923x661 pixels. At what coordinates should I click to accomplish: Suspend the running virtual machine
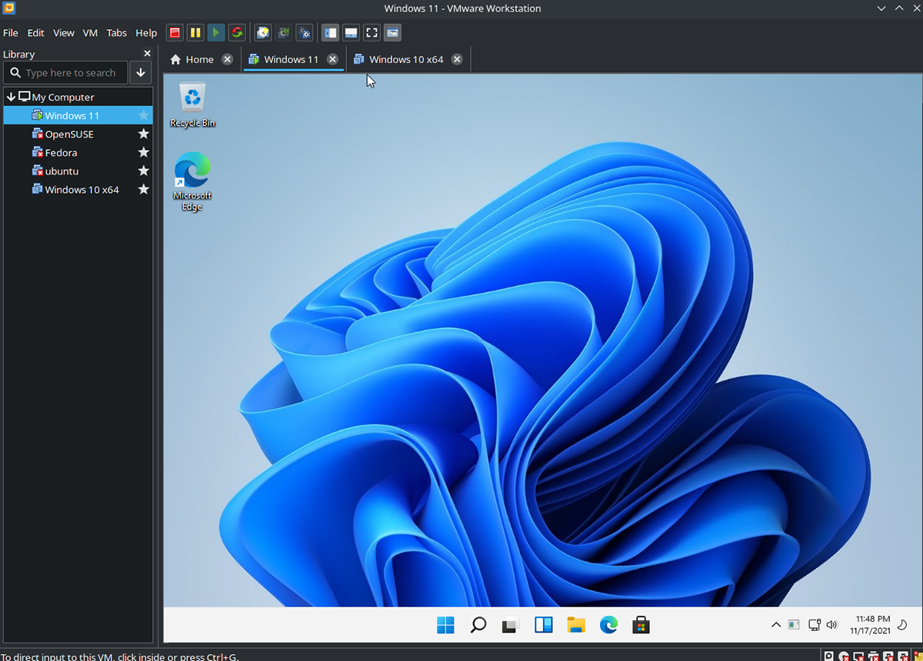click(x=195, y=32)
